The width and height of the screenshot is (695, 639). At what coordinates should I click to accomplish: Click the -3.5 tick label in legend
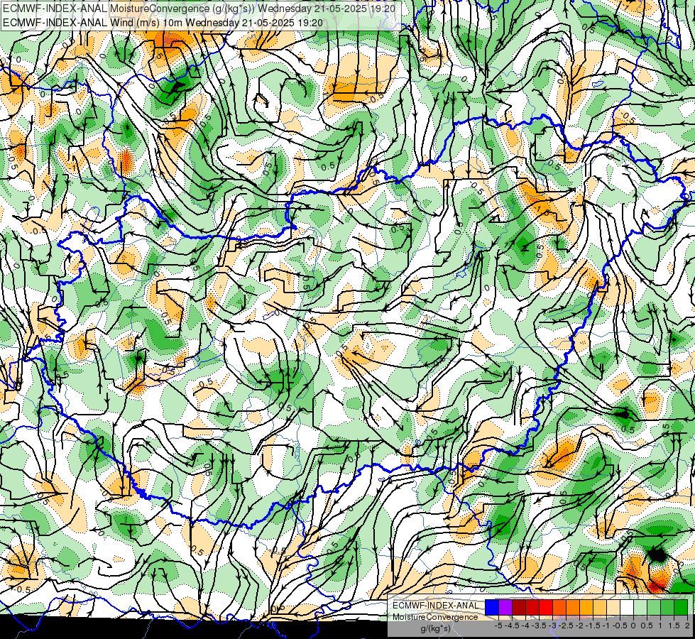(540, 626)
